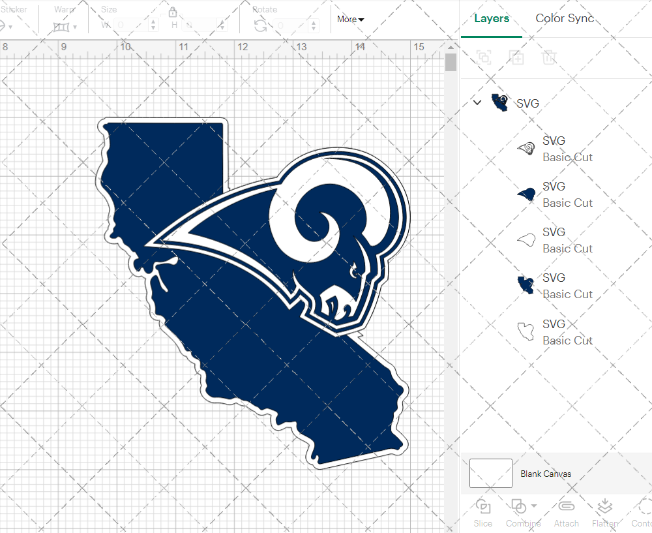The image size is (652, 533).
Task: Toggle the aspect ratio lock icon
Action: tap(173, 12)
